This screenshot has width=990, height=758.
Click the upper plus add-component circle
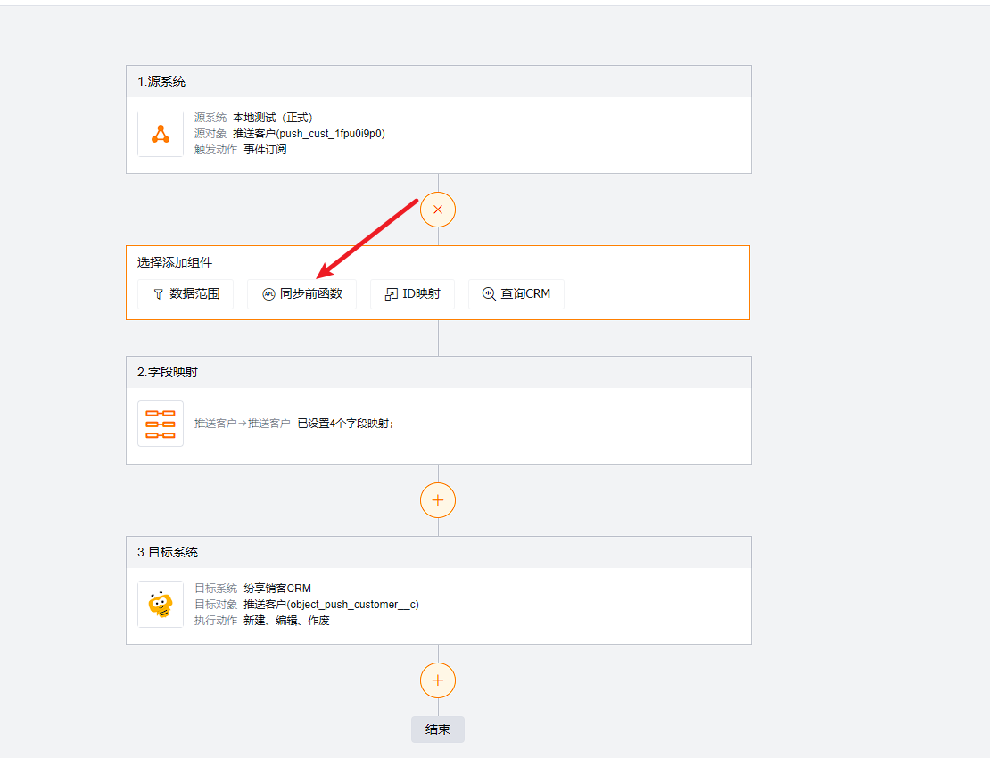point(437,500)
